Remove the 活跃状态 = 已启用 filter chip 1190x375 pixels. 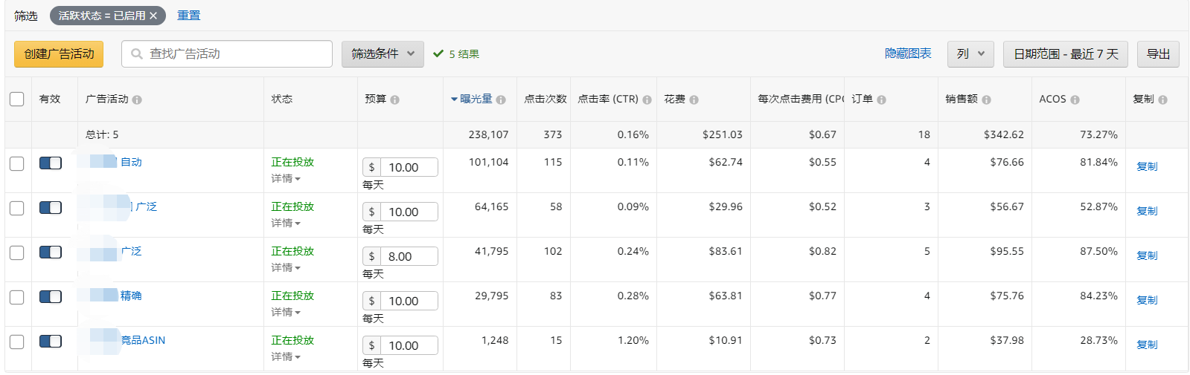pos(153,16)
